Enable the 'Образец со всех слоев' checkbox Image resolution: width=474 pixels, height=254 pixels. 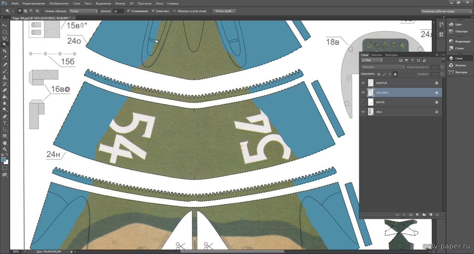click(174, 11)
